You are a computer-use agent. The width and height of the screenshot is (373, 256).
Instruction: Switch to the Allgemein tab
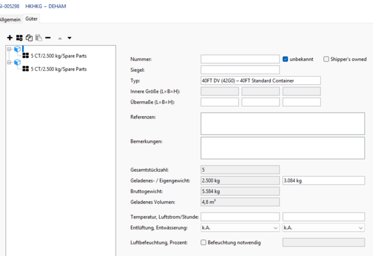pyautogui.click(x=10, y=19)
